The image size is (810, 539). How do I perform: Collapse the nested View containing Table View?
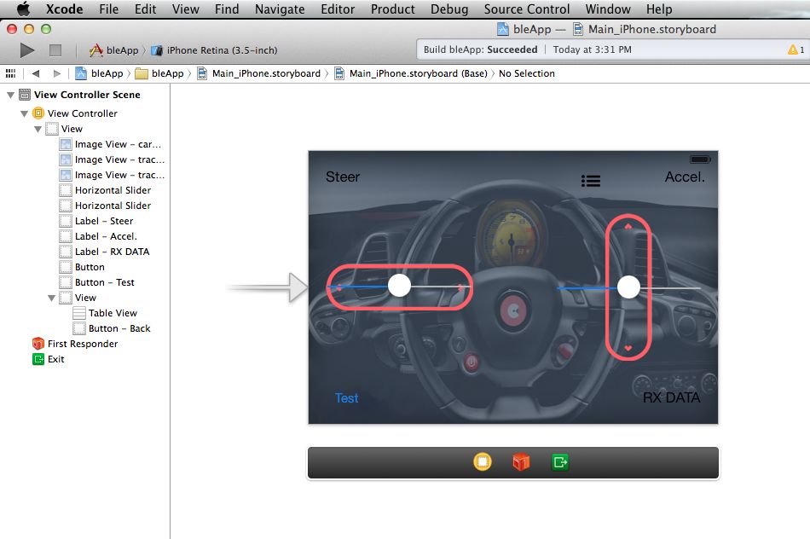pos(52,298)
